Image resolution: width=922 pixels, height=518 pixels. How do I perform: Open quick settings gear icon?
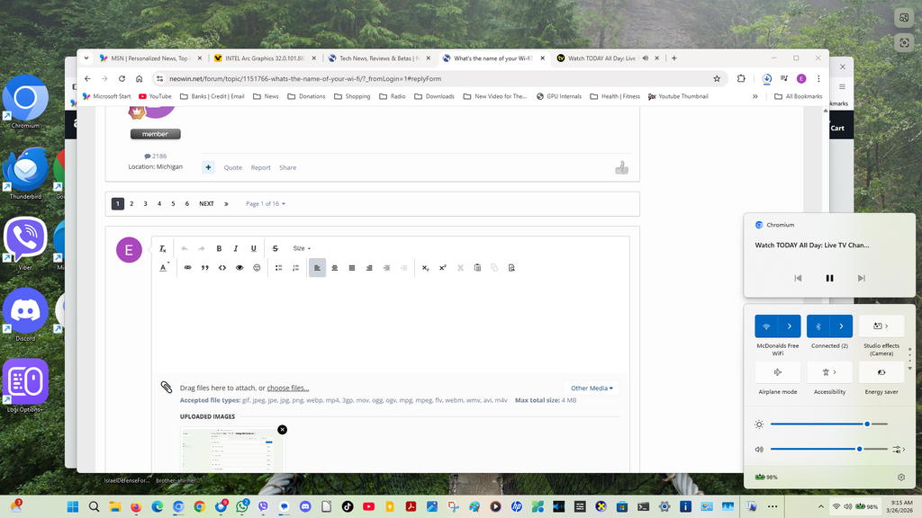pos(901,477)
